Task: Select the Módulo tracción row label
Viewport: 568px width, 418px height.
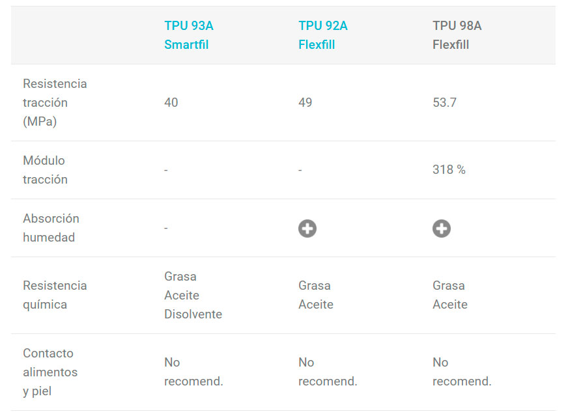Action: tap(45, 170)
